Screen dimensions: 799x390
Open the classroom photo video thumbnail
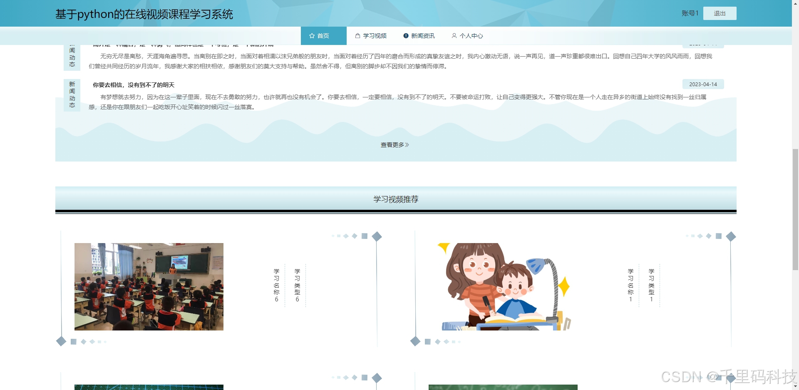[x=149, y=287]
